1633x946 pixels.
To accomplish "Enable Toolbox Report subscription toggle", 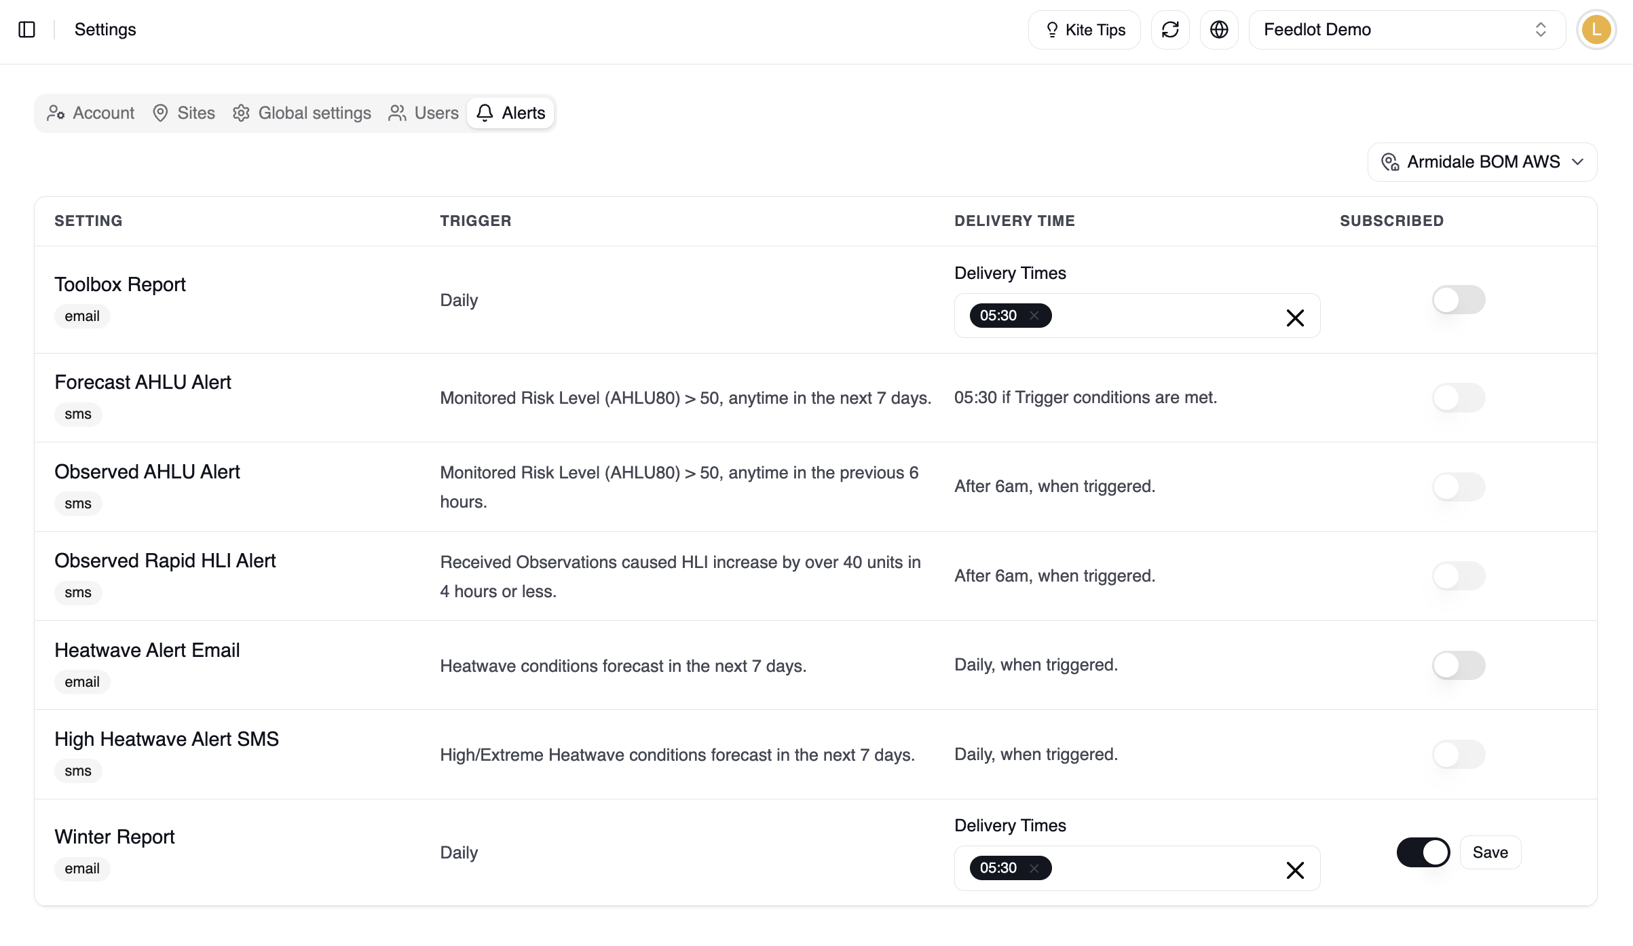I will coord(1459,299).
